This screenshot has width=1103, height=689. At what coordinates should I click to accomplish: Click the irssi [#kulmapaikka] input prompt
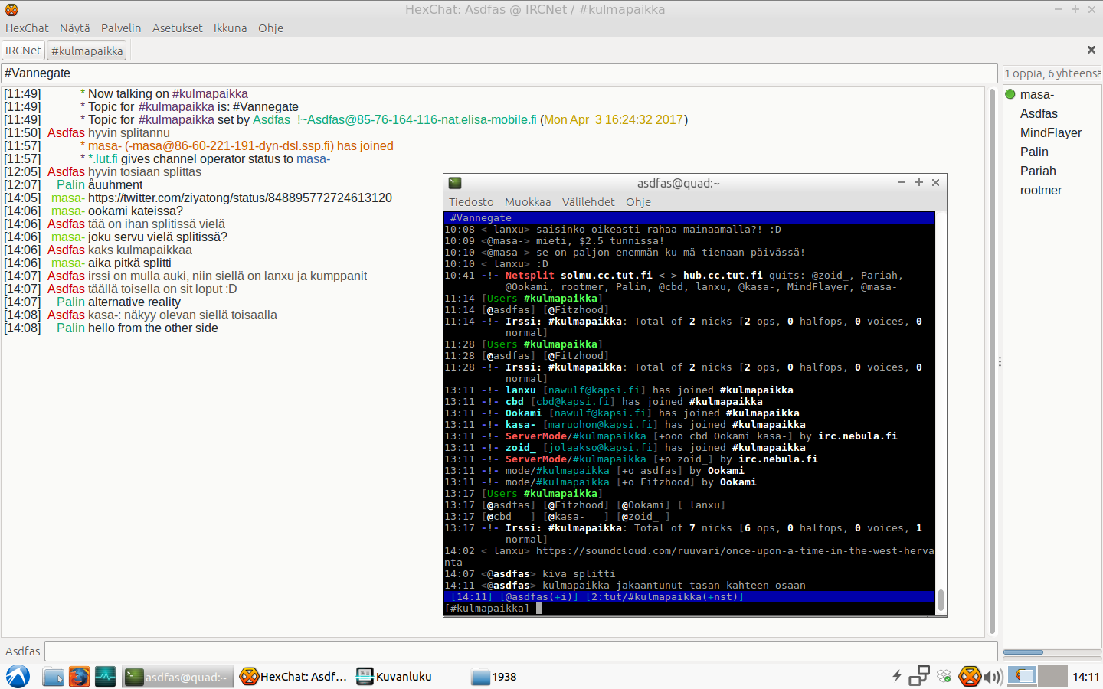[486, 609]
